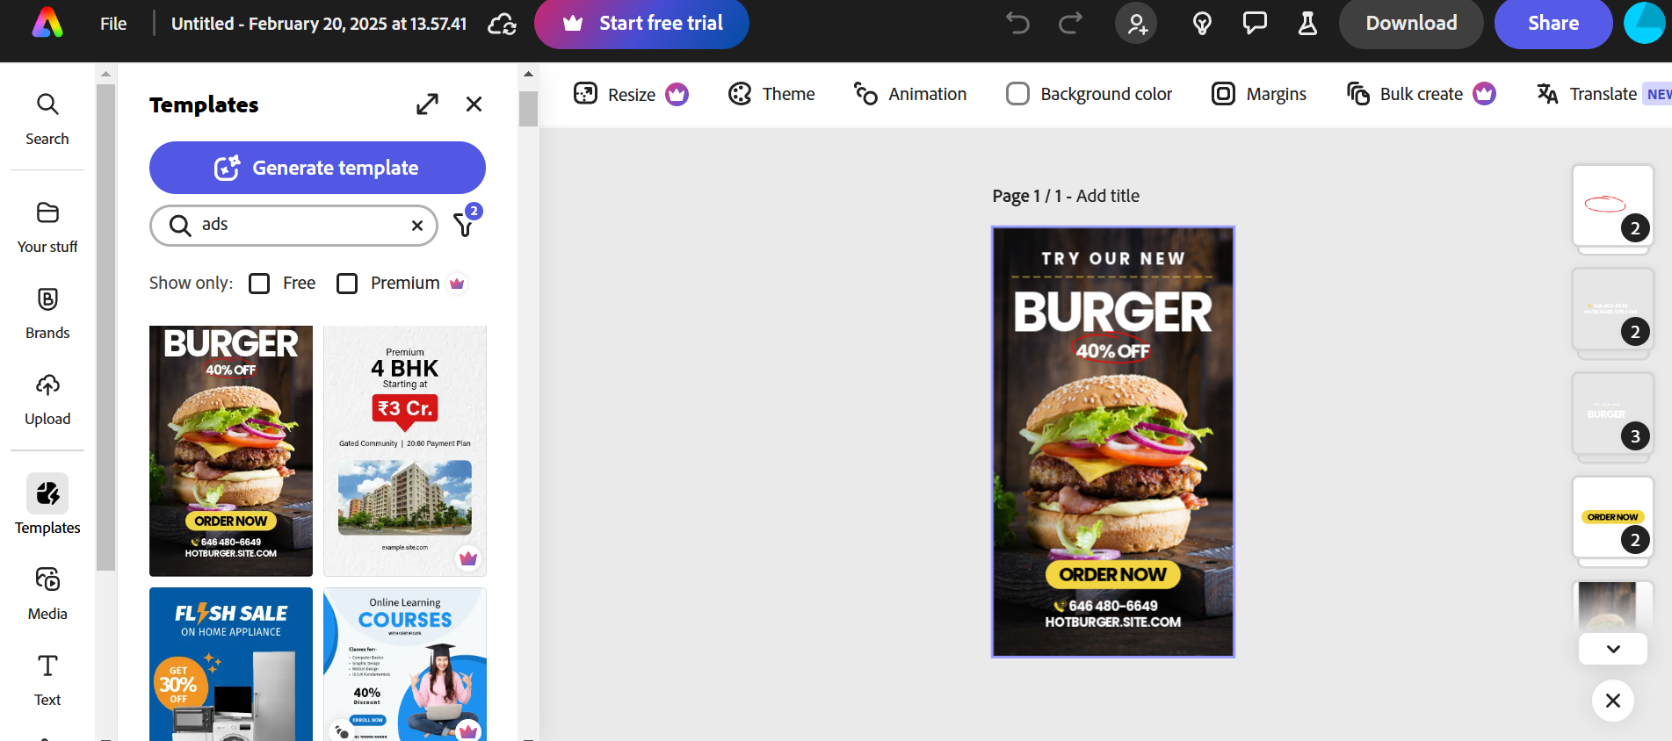The width and height of the screenshot is (1672, 741).
Task: Click the Download button
Action: pos(1411,24)
